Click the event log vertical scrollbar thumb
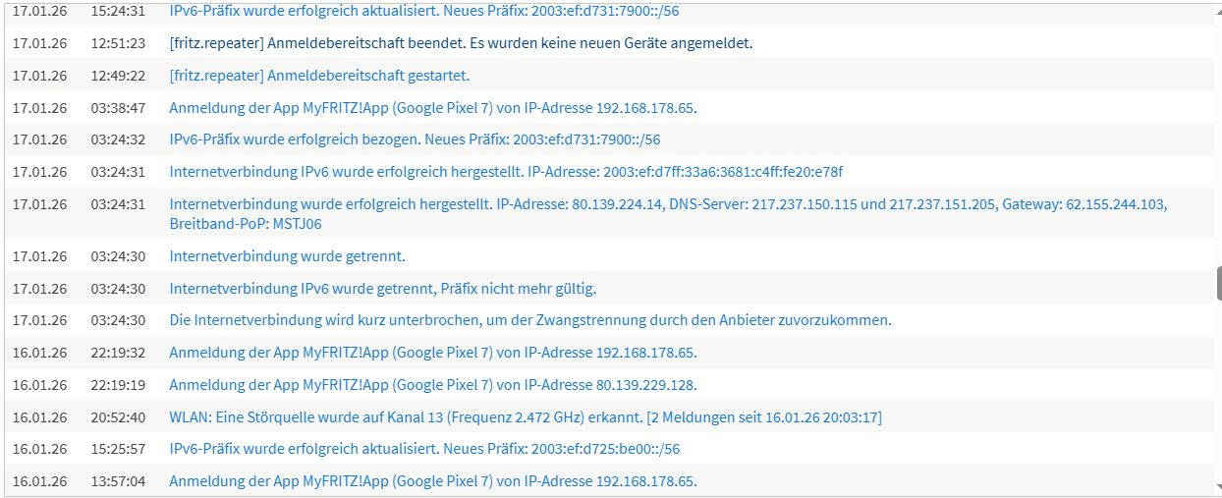Viewport: 1222px width, 498px height. click(1218, 283)
